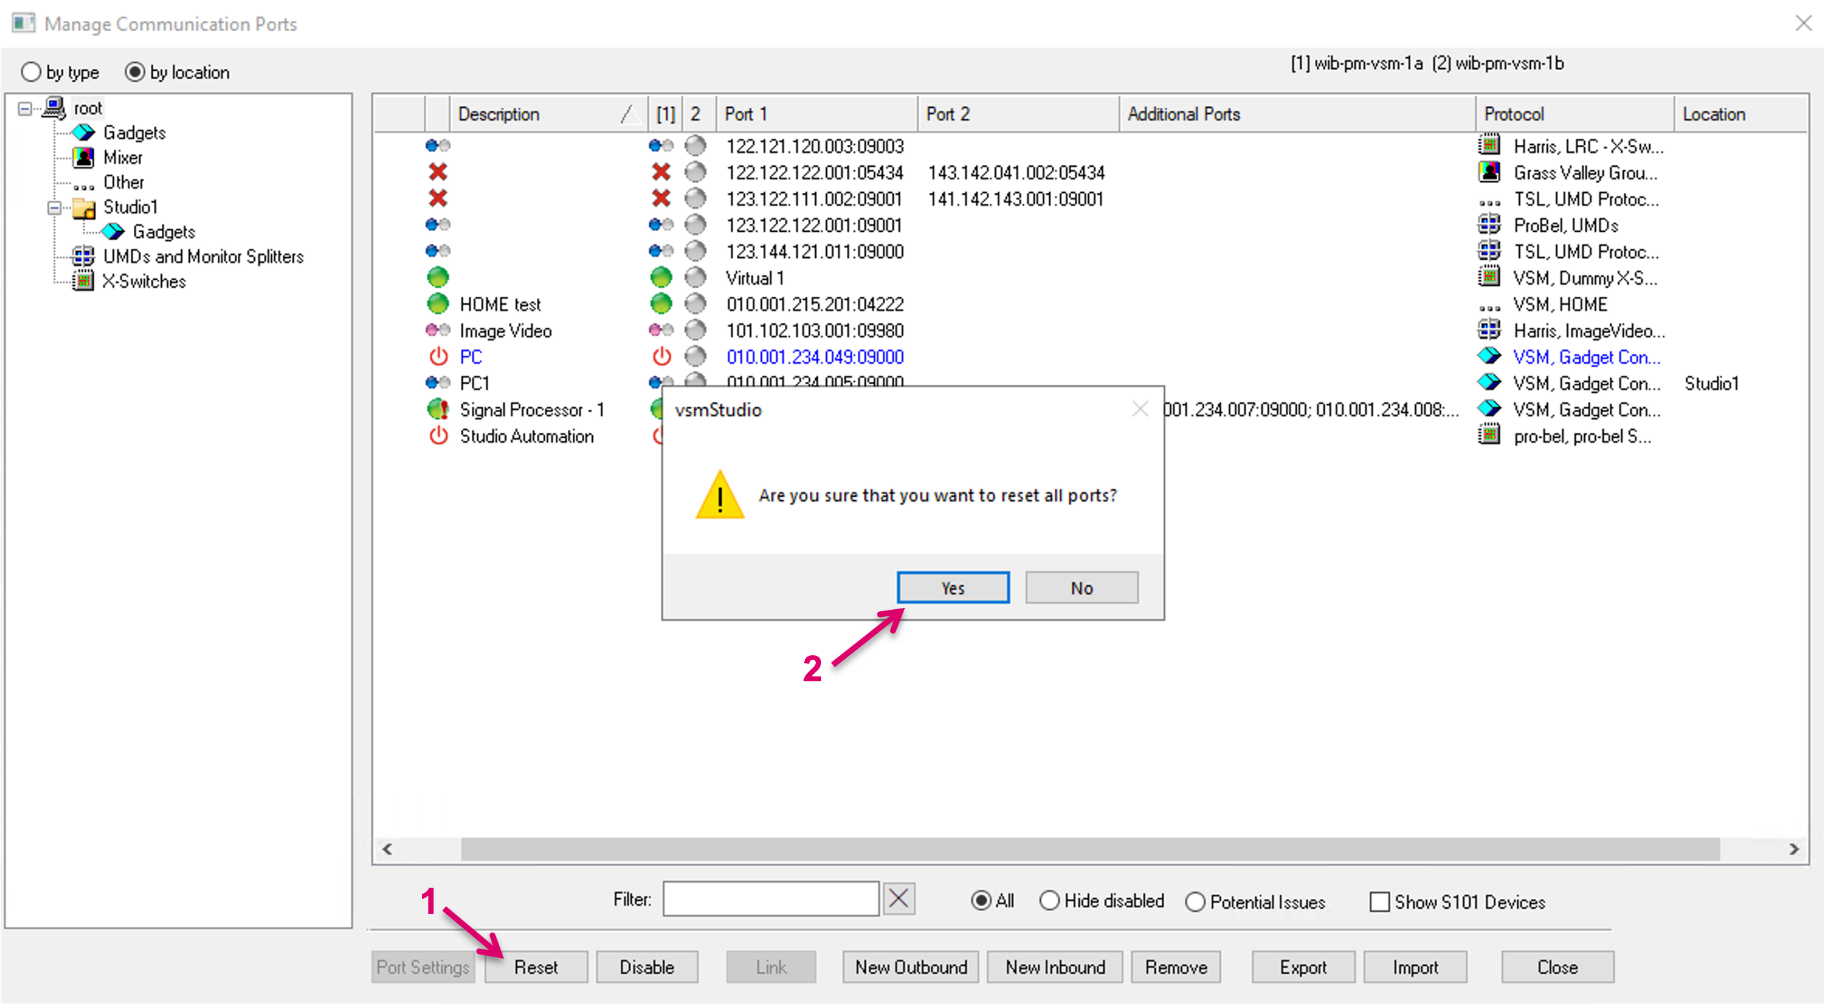Collapse the root tree node
1826x1006 pixels.
25,108
